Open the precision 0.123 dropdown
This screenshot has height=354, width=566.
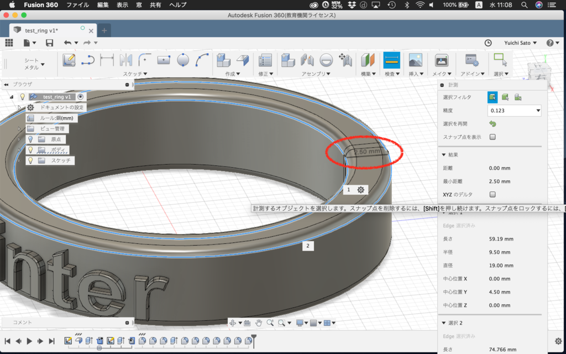[515, 111]
